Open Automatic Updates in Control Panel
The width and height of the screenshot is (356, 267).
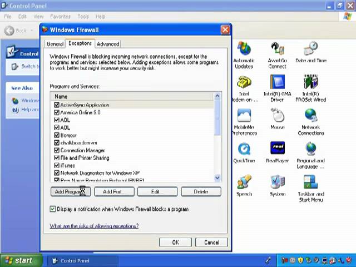(244, 48)
